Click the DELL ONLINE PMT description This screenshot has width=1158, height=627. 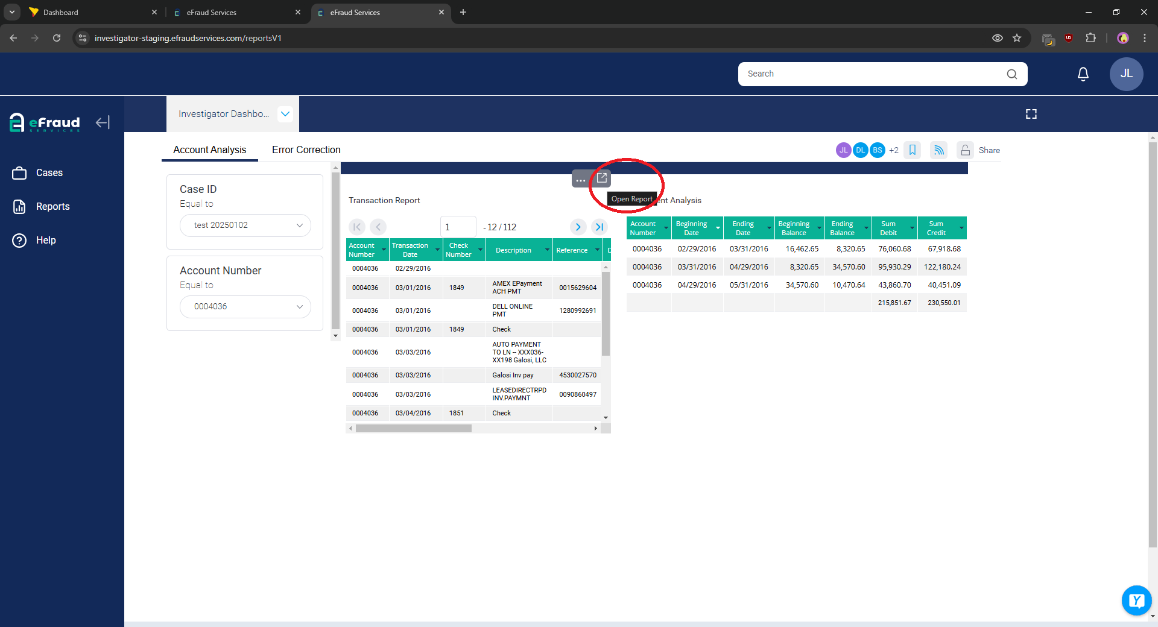click(512, 310)
